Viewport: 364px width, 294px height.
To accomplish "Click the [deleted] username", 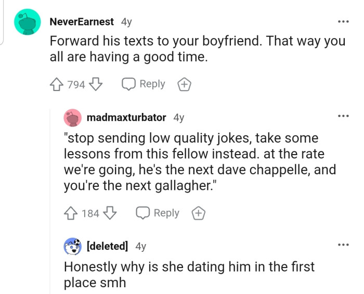I will 107,247.
